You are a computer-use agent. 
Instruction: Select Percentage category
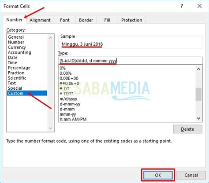[27, 68]
